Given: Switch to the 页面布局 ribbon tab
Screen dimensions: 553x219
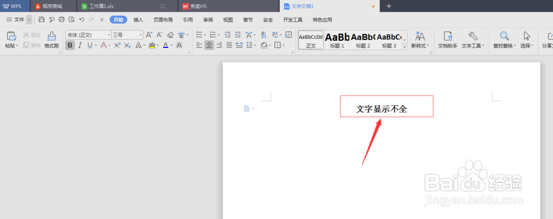Looking at the screenshot, I should [163, 20].
